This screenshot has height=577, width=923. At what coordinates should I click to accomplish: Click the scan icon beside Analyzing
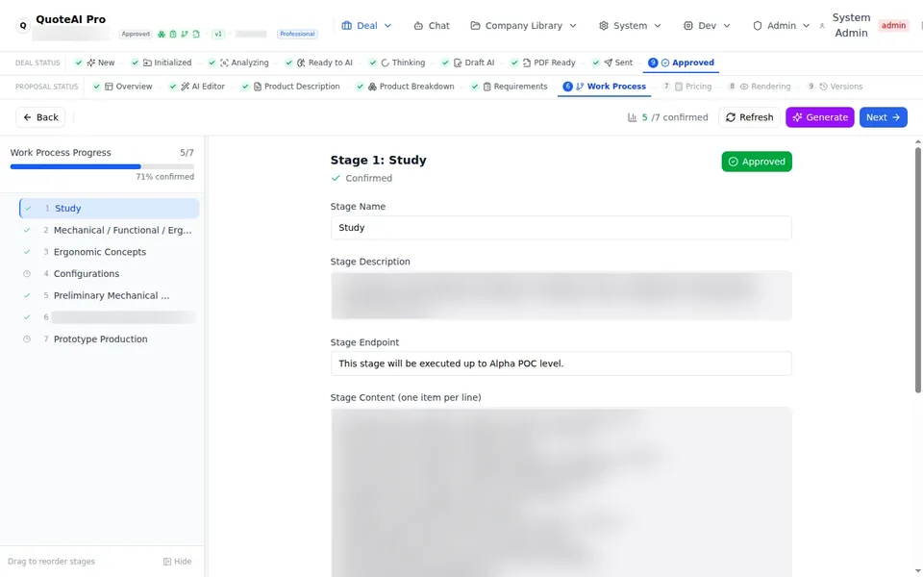coord(224,63)
